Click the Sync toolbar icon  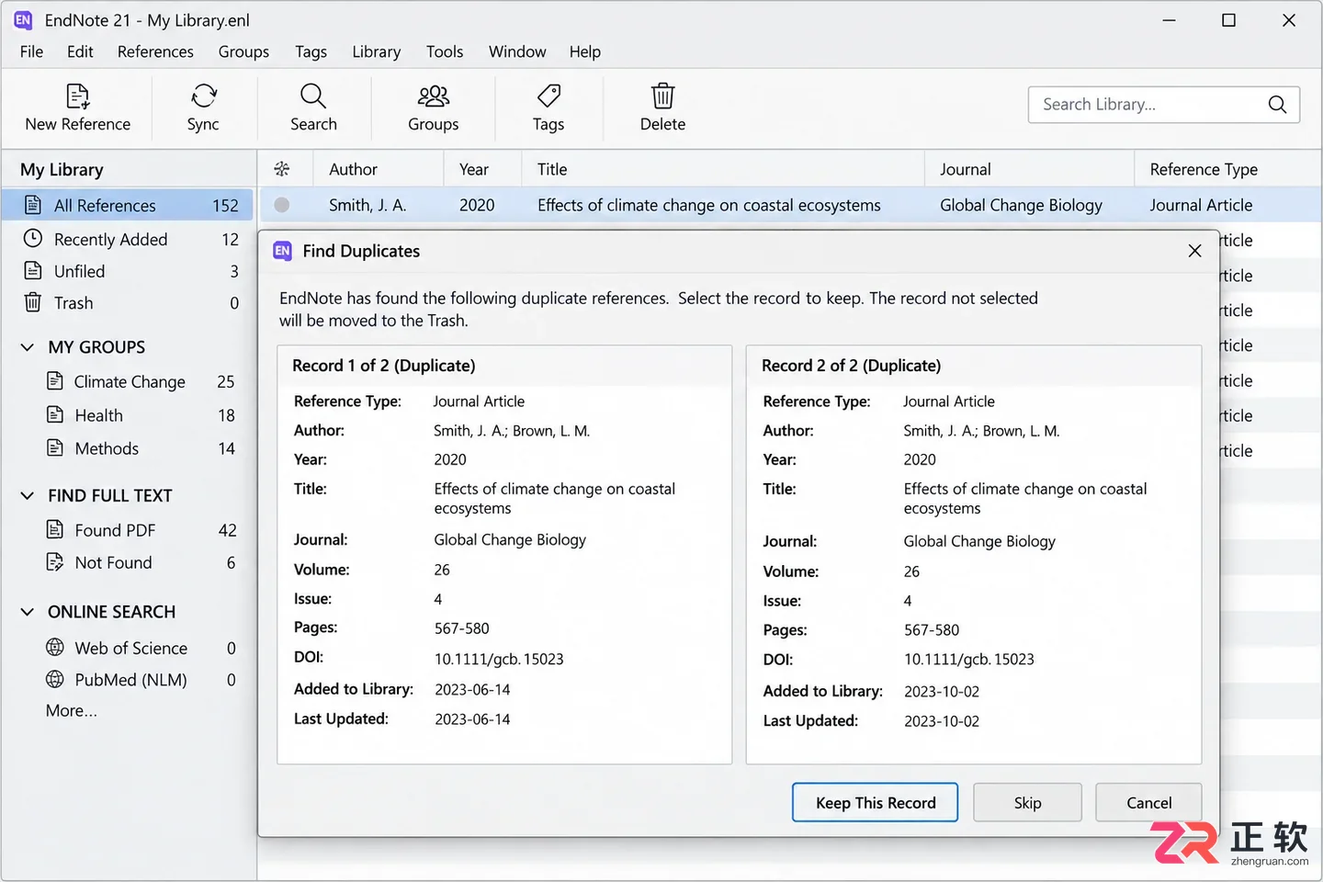pos(203,96)
